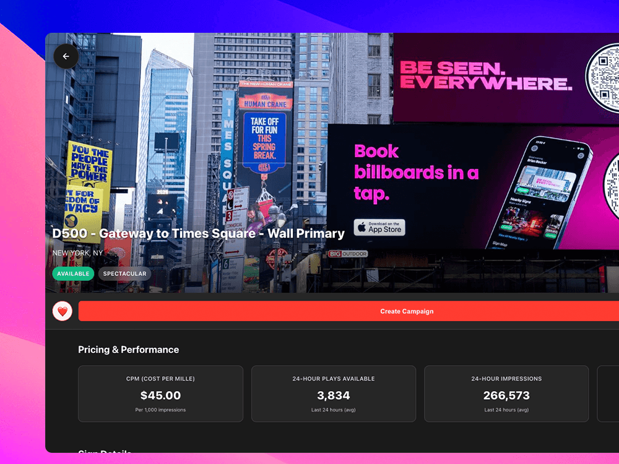The width and height of the screenshot is (619, 464).
Task: Open the CPM cost per mille card
Action: pyautogui.click(x=161, y=393)
